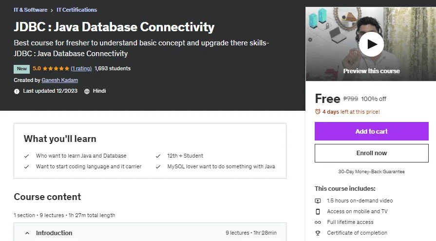Click the infinity lifetime access icon
This screenshot has width=436, height=241.
(x=318, y=222)
